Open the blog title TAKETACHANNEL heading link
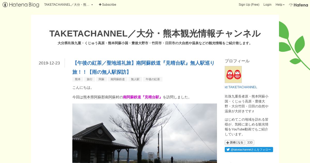The image size is (310, 163). tap(155, 33)
